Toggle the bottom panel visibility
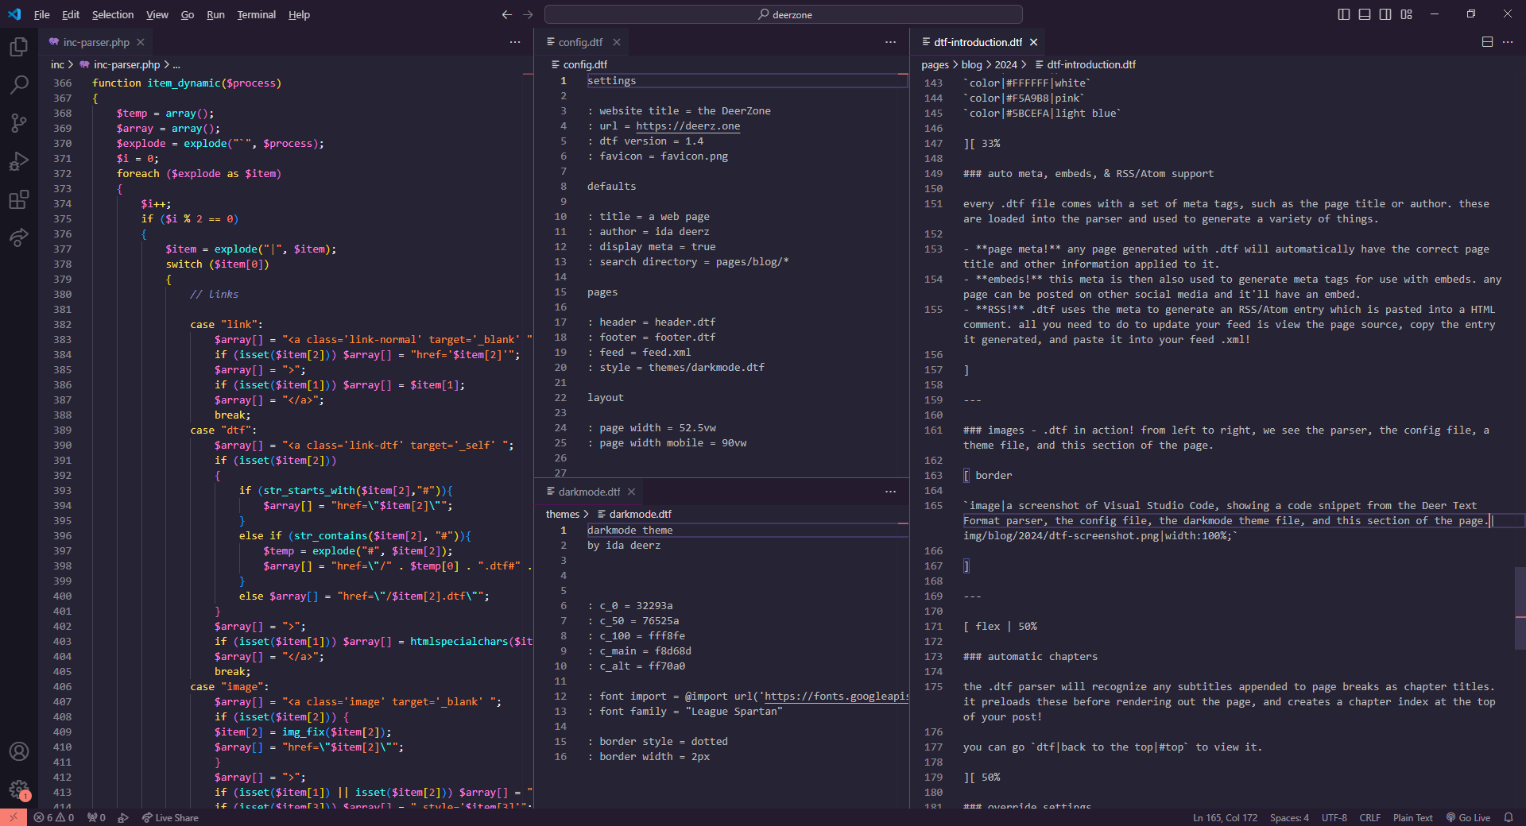The image size is (1526, 826). click(1364, 14)
